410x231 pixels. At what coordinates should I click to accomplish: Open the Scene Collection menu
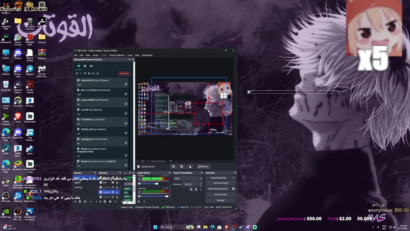117,55
